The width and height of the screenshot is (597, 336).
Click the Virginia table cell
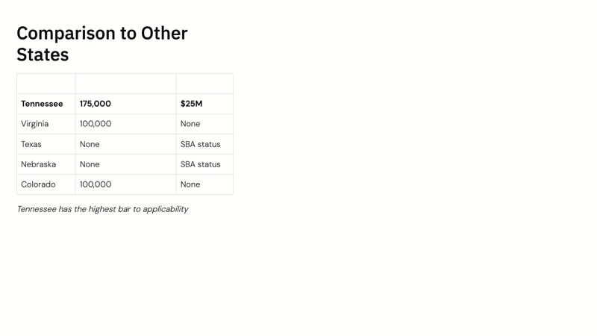click(35, 124)
